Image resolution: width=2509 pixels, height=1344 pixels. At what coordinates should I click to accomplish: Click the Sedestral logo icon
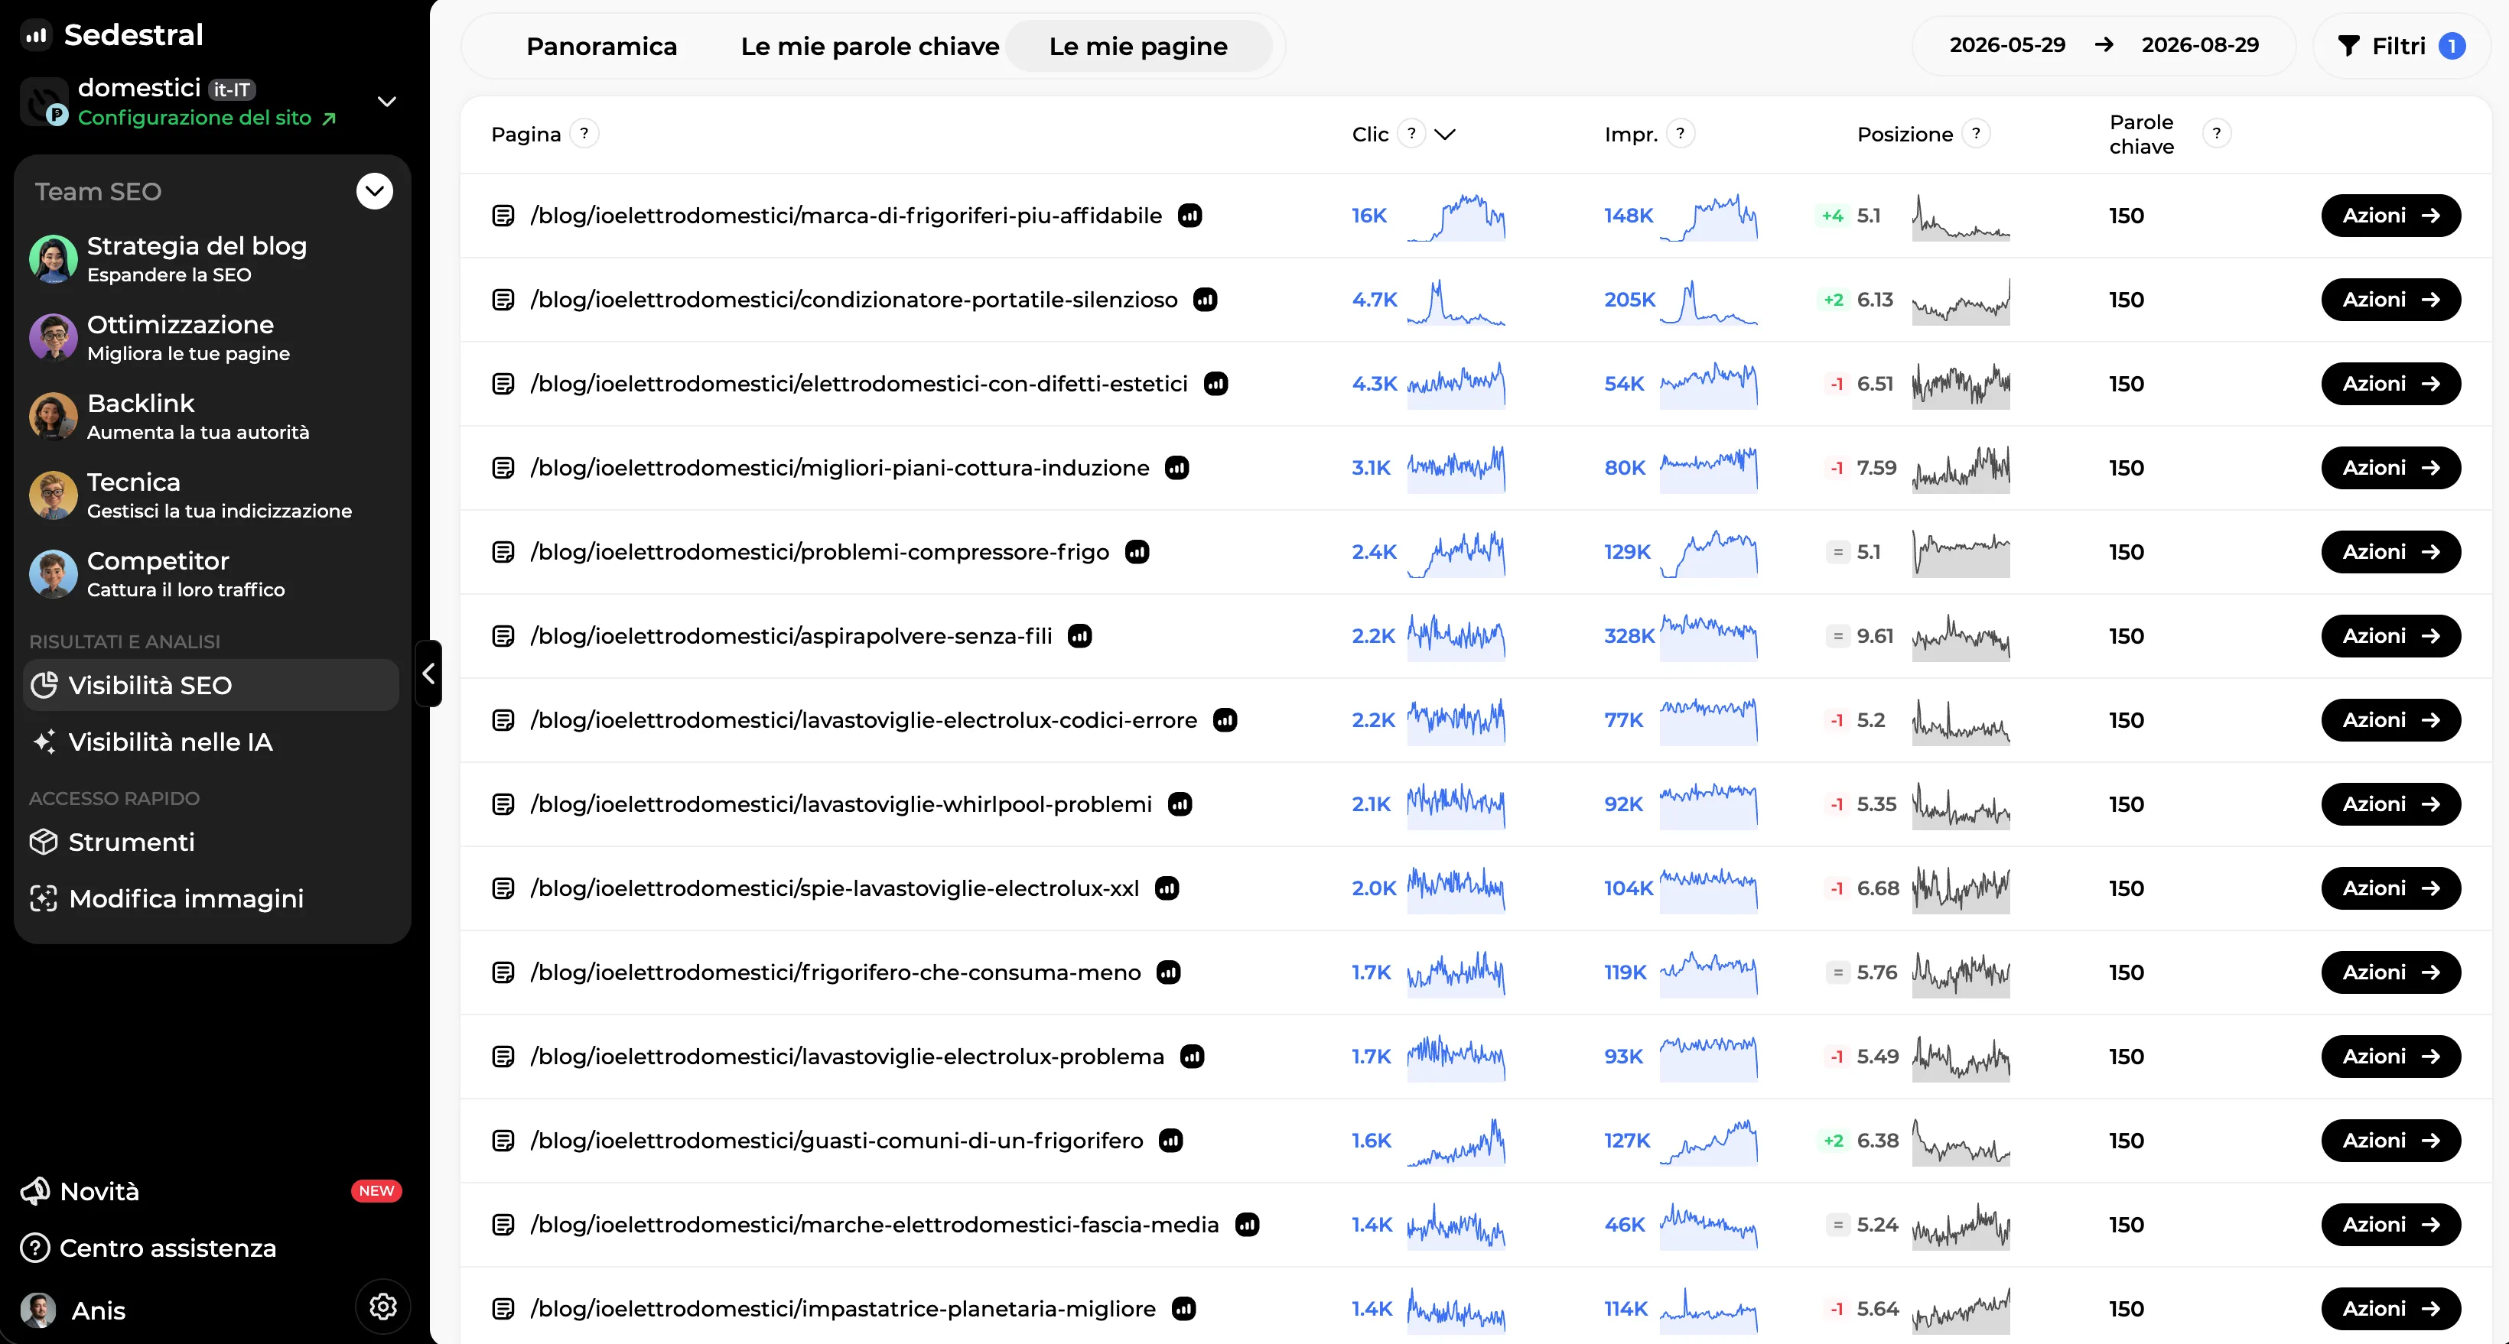point(36,35)
